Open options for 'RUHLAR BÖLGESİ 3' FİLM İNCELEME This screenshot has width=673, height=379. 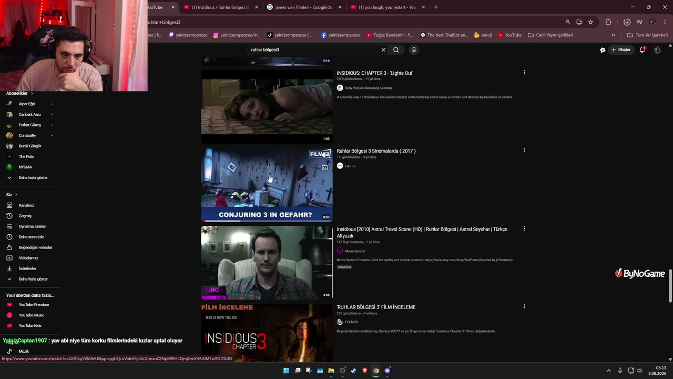click(x=524, y=306)
